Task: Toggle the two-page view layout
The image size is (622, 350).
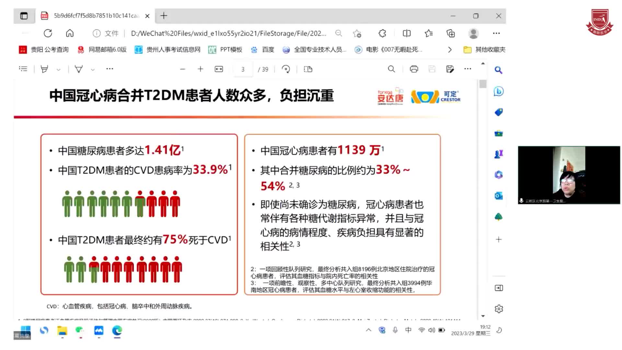Action: click(x=307, y=69)
